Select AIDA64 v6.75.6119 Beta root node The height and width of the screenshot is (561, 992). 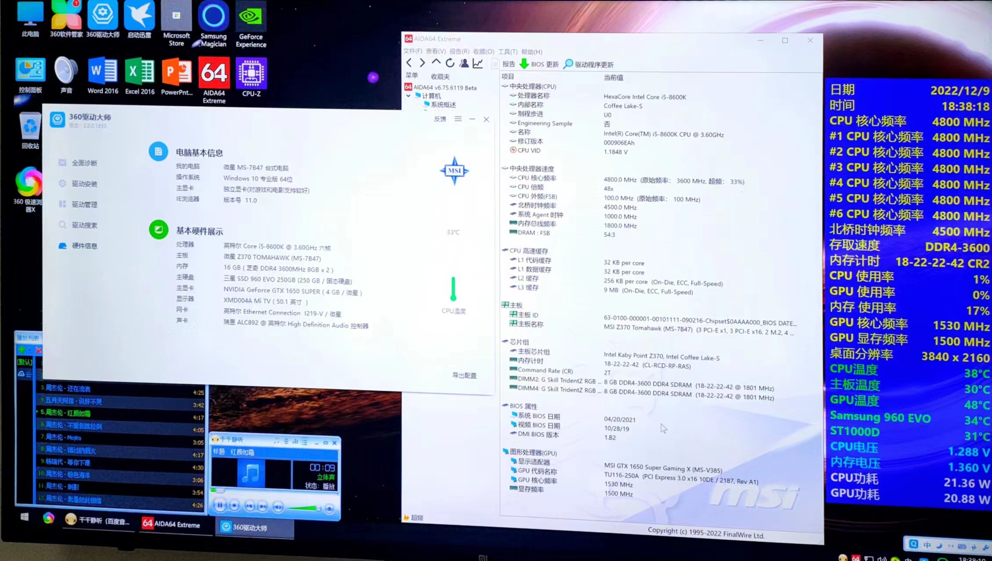coord(440,87)
